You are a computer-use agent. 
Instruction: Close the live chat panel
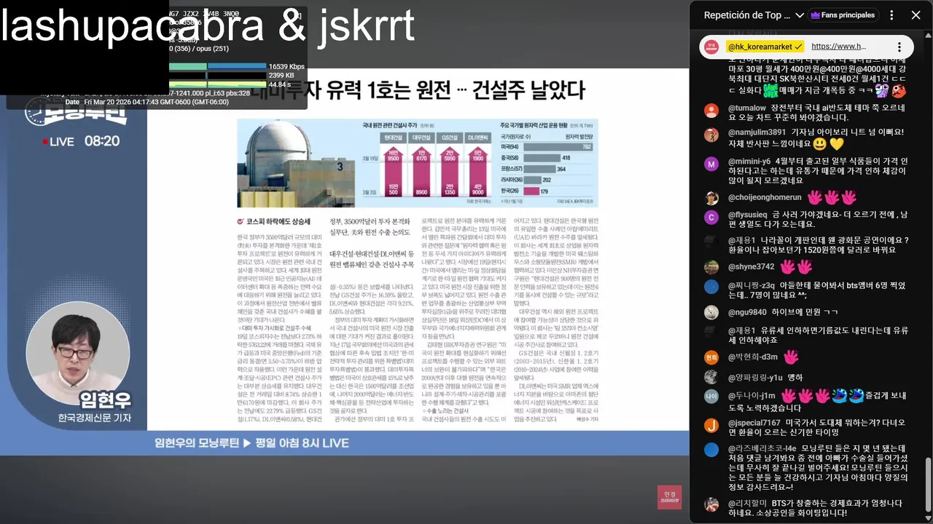pos(916,15)
